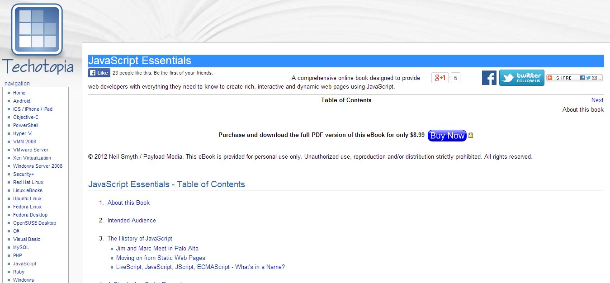
Task: Open Fedora Desktop sidebar link
Action: [x=30, y=215]
